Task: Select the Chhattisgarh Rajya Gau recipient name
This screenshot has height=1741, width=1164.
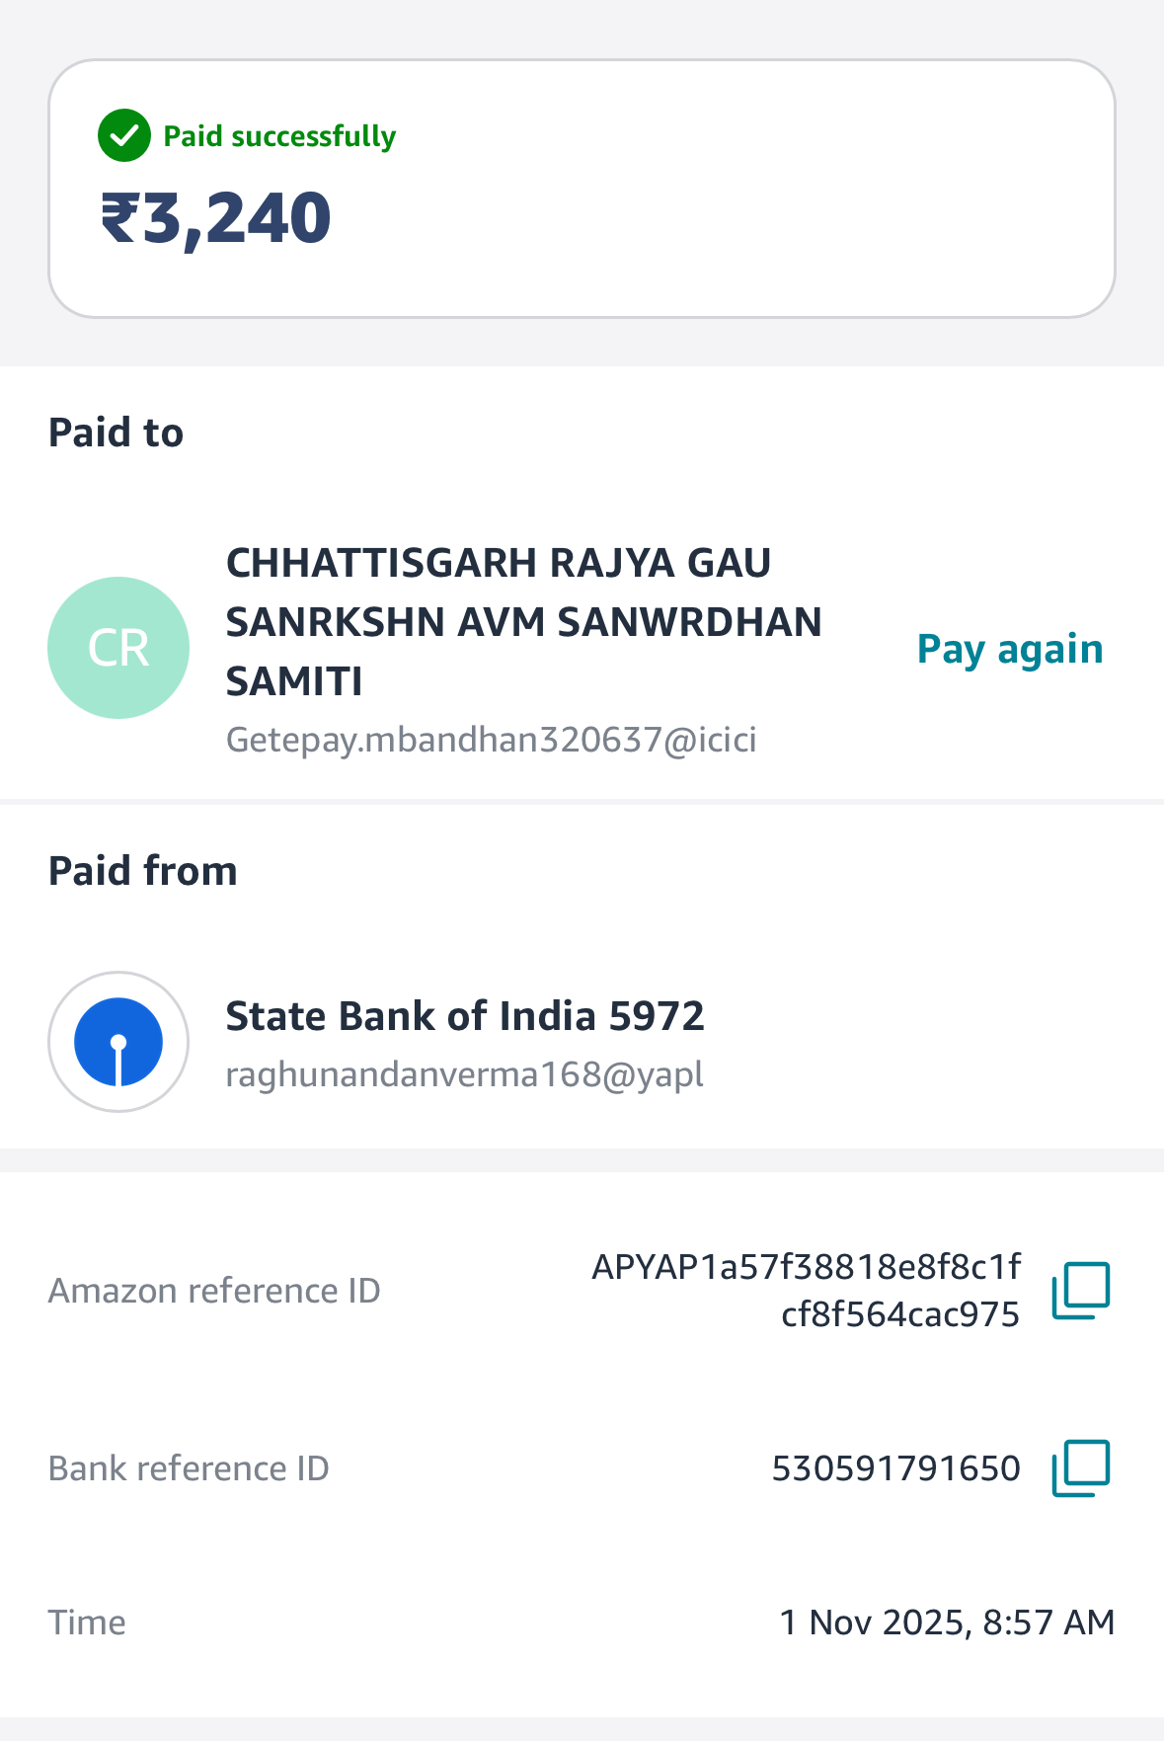Action: pyautogui.click(x=523, y=621)
